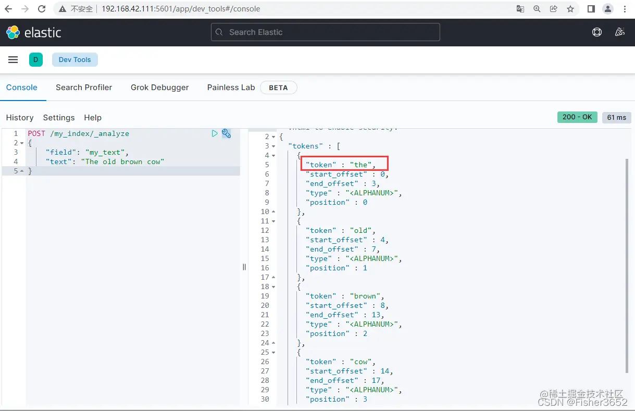Click the "position" : 2 line
Screen dimensions: 635x411
(337, 333)
